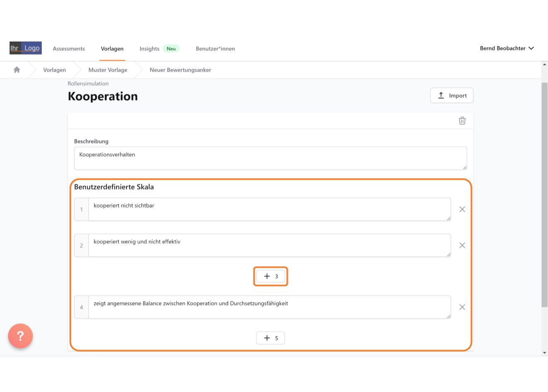Screen dimensions: 548x392
Task: Open the Insights tab
Action: point(149,49)
